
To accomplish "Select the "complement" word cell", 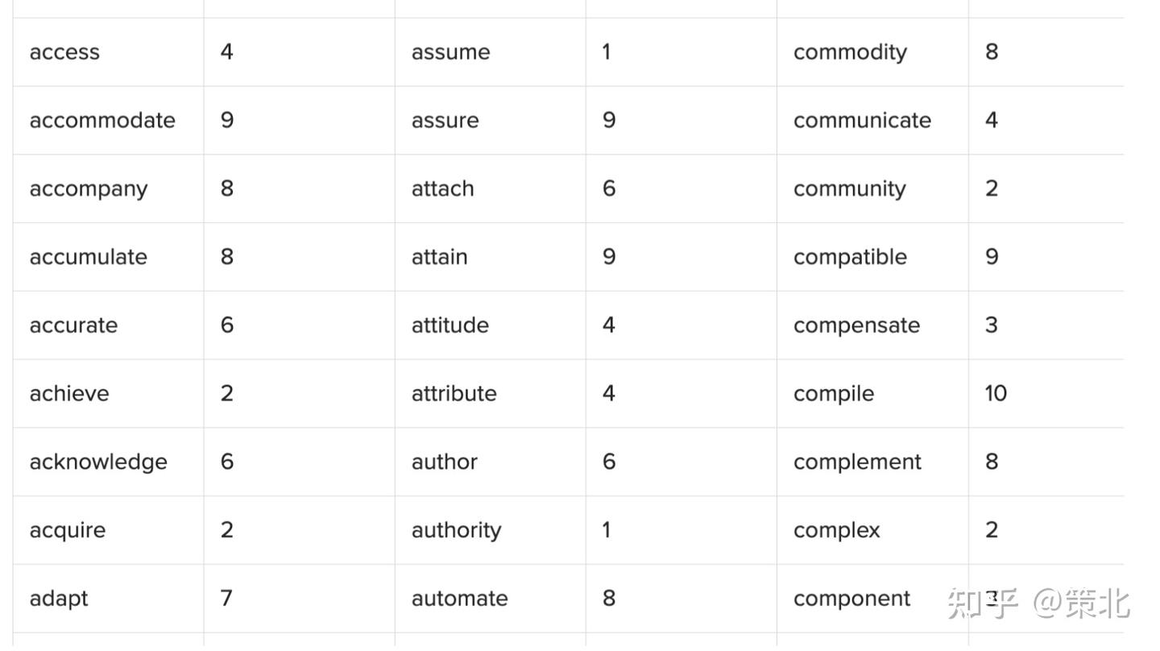I will 857,462.
